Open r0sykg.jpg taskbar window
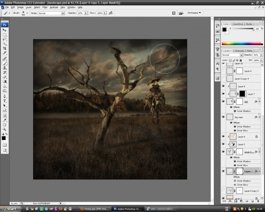 [95, 209]
